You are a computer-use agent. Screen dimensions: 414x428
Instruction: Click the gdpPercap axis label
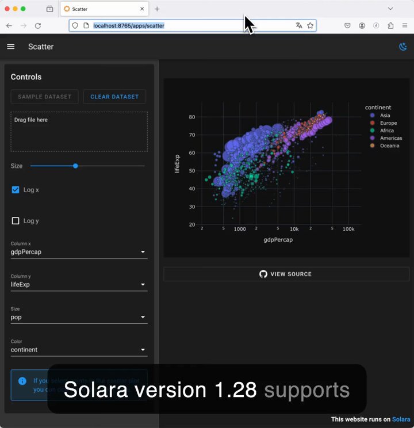click(278, 240)
